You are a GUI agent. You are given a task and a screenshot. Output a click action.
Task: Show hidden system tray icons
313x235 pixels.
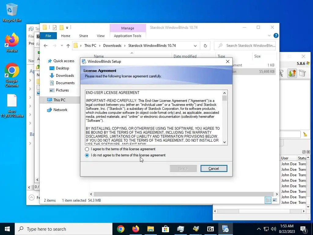(x=259, y=229)
